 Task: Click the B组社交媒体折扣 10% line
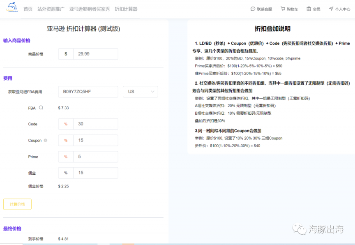[x=233, y=113]
